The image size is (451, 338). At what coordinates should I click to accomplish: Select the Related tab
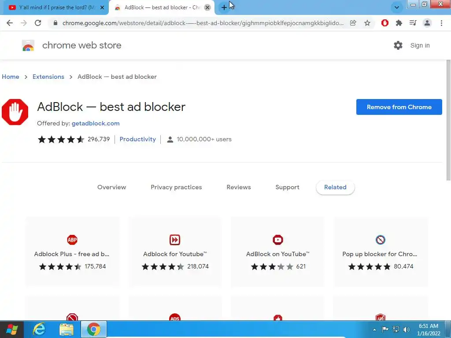335,187
